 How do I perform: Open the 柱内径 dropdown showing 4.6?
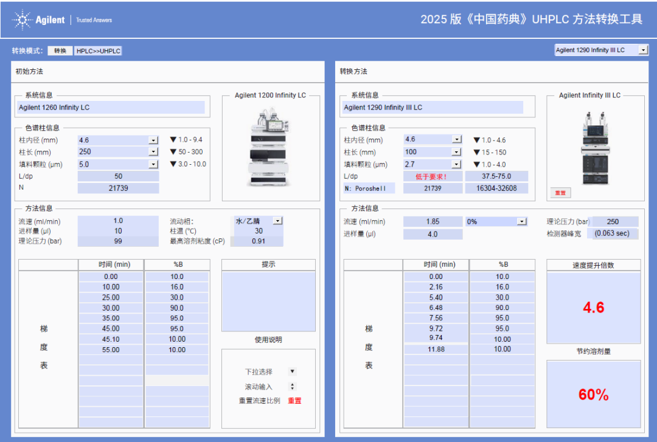(x=118, y=139)
